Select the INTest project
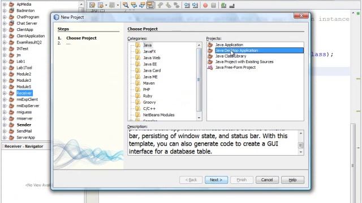 22,49
